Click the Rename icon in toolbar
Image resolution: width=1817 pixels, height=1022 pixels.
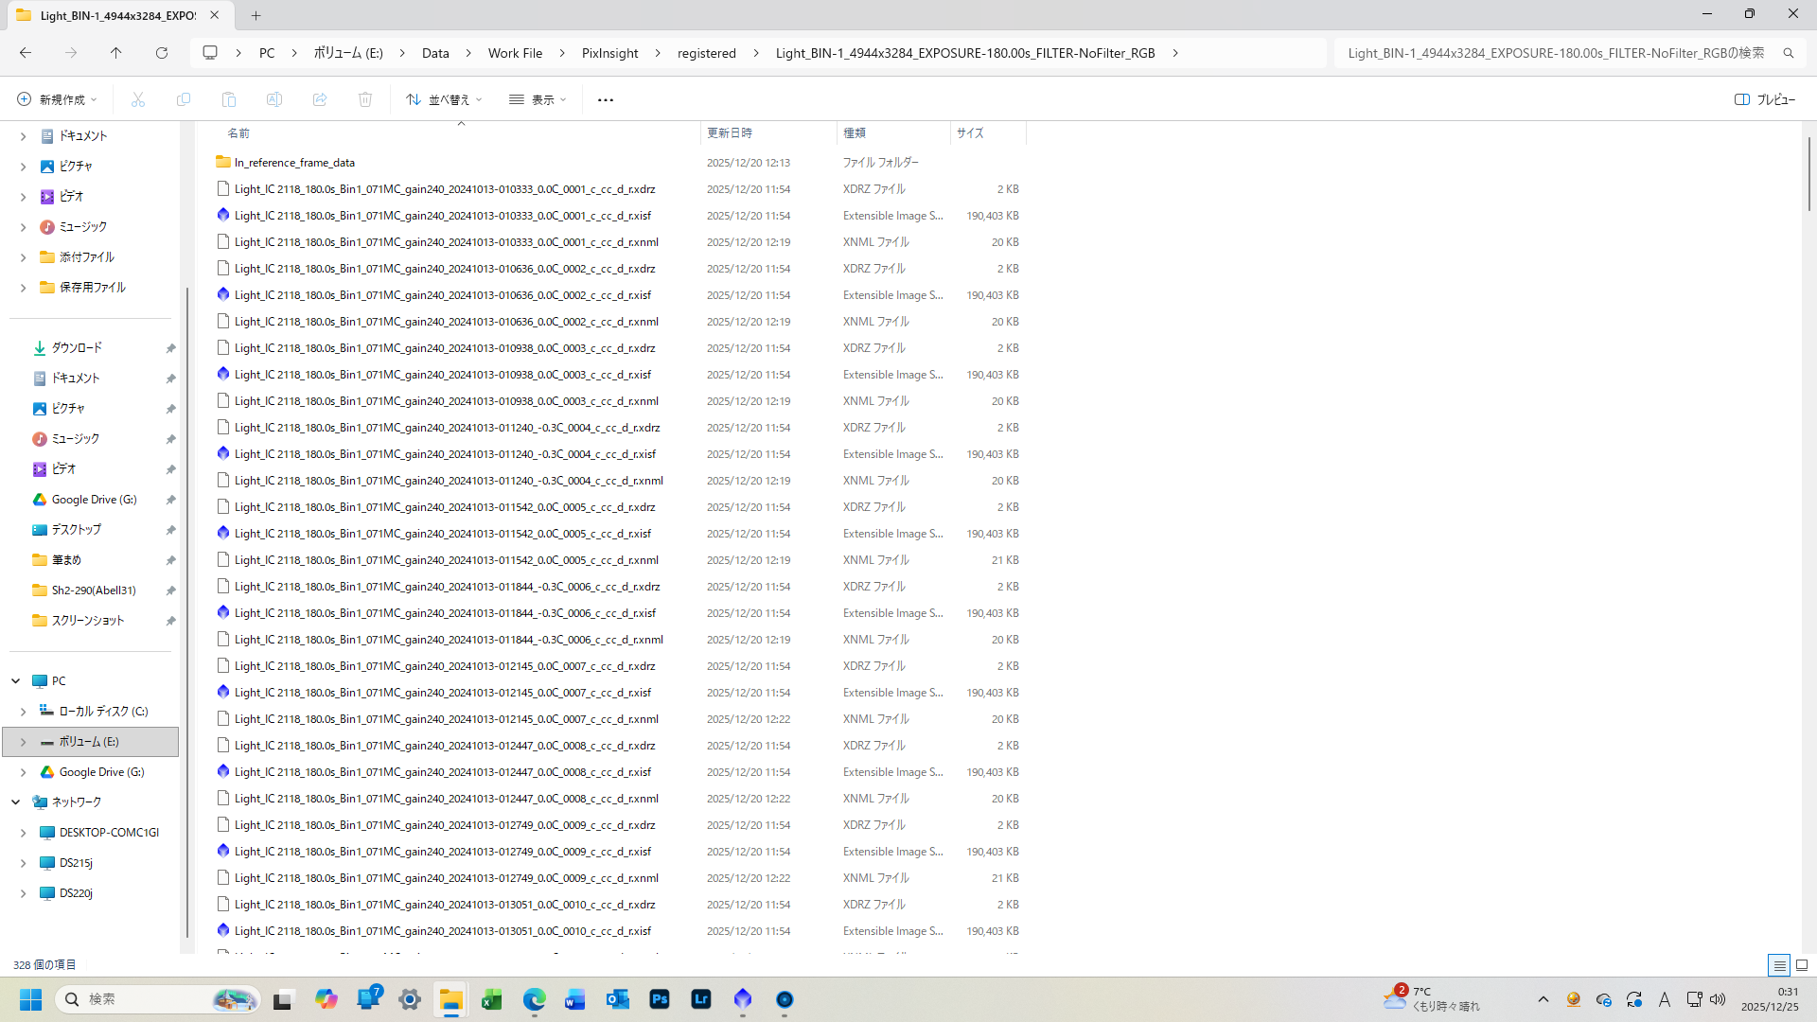(x=274, y=99)
